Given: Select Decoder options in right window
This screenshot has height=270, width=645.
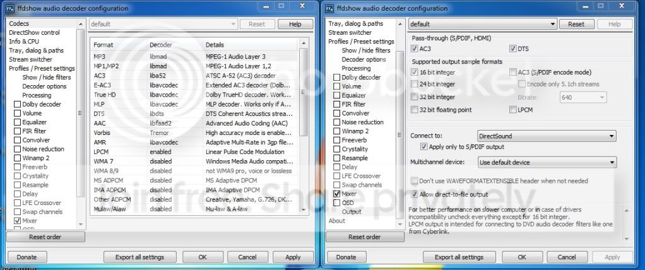Looking at the screenshot, I should (x=364, y=59).
